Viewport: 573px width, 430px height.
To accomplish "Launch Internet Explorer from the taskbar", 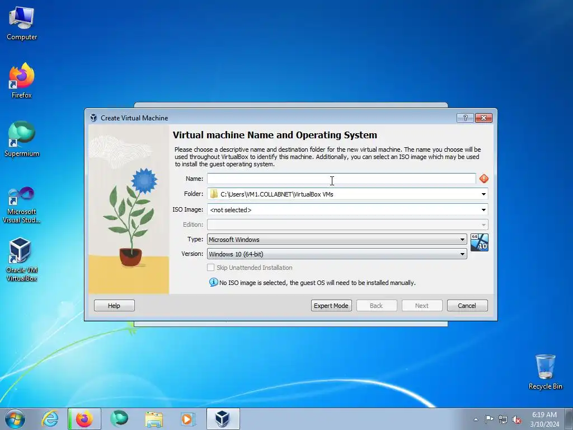I will point(50,419).
